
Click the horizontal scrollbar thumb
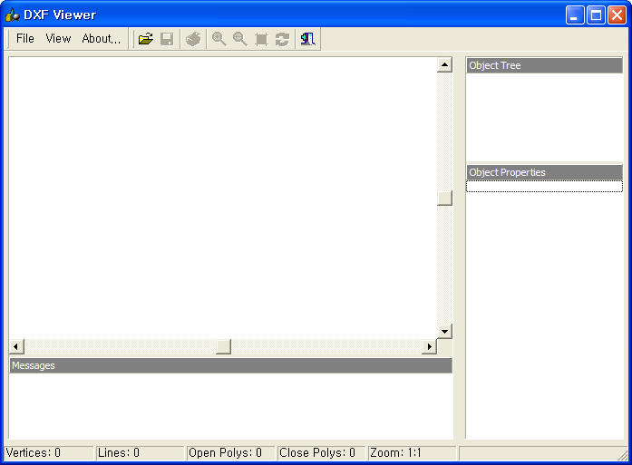pyautogui.click(x=223, y=346)
